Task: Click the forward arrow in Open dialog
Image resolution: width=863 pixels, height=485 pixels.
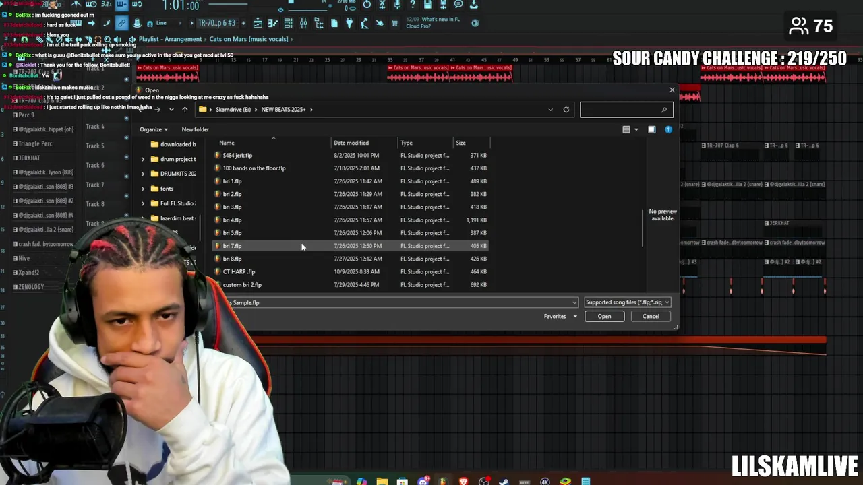Action: 157,109
